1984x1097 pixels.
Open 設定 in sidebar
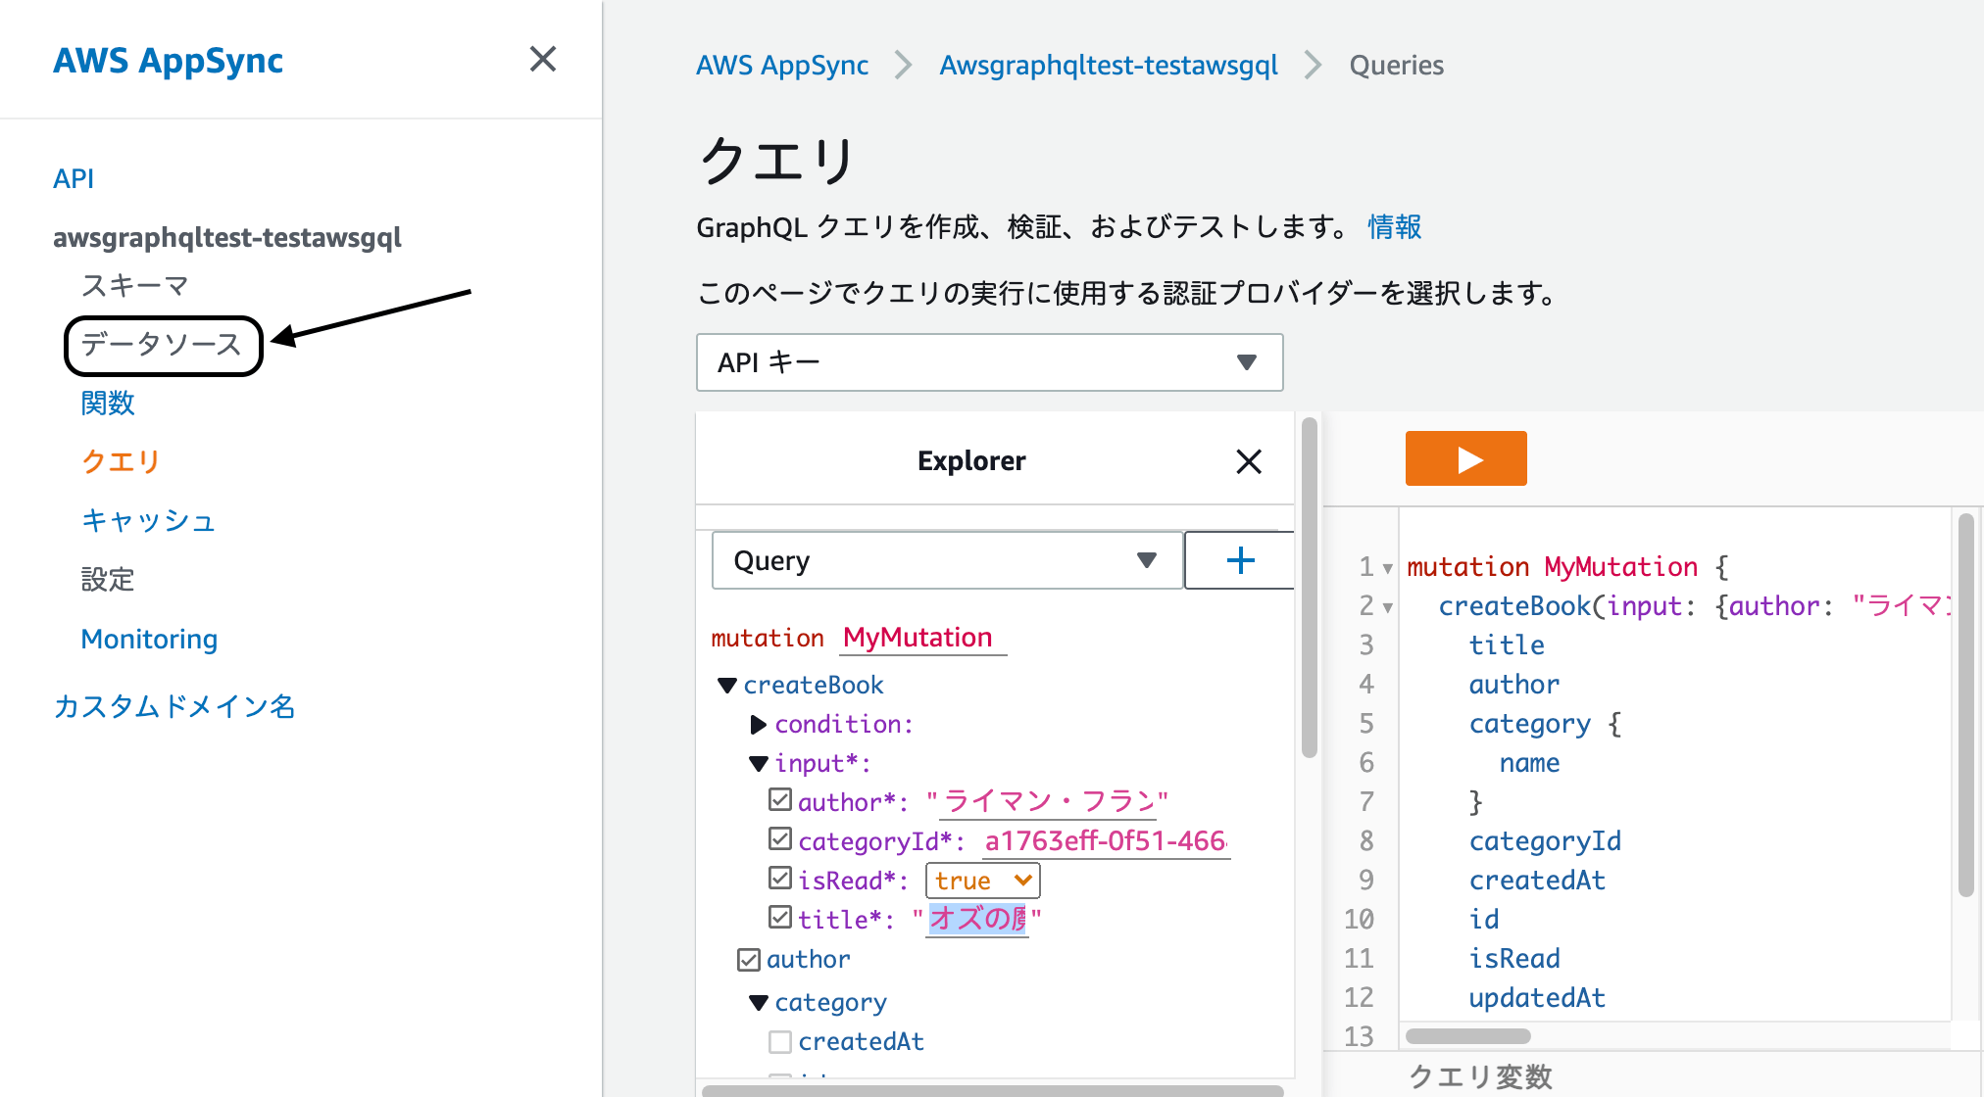108,579
